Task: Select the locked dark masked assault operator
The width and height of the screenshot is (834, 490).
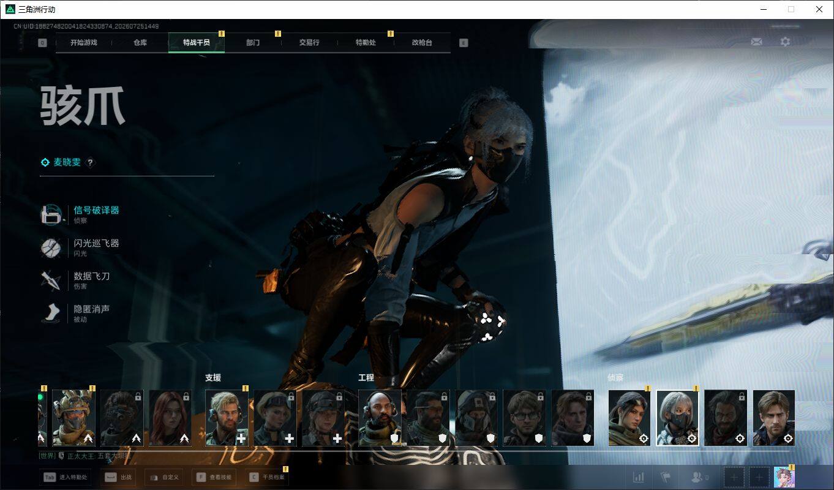Action: coord(122,418)
